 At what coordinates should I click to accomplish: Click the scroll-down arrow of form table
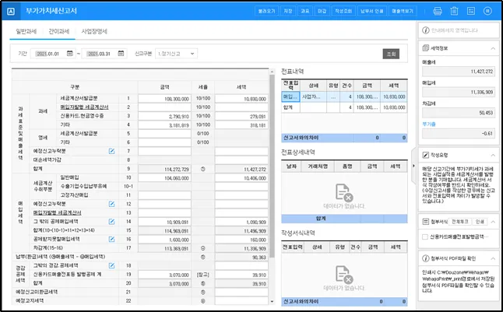point(273,301)
